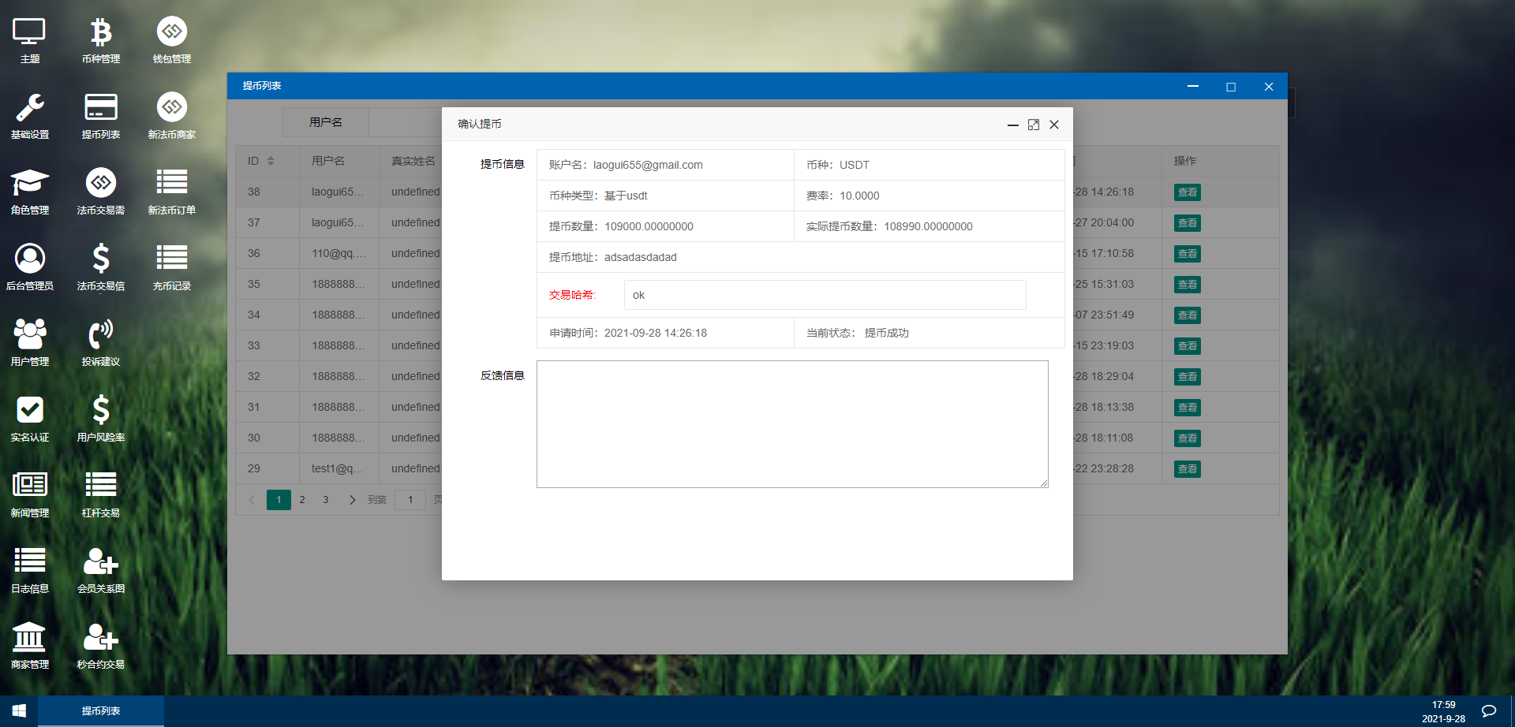Open 用户管理 group icon
This screenshot has height=727, width=1515.
point(30,342)
